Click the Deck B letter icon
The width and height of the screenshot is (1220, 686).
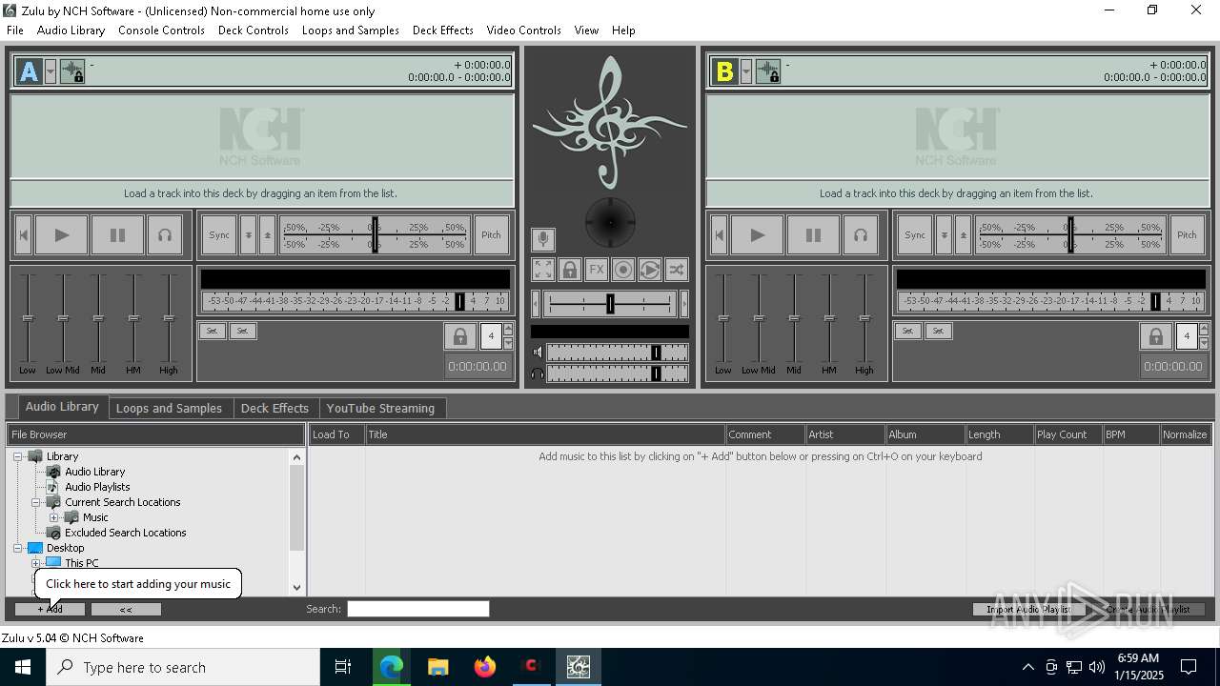pos(724,71)
